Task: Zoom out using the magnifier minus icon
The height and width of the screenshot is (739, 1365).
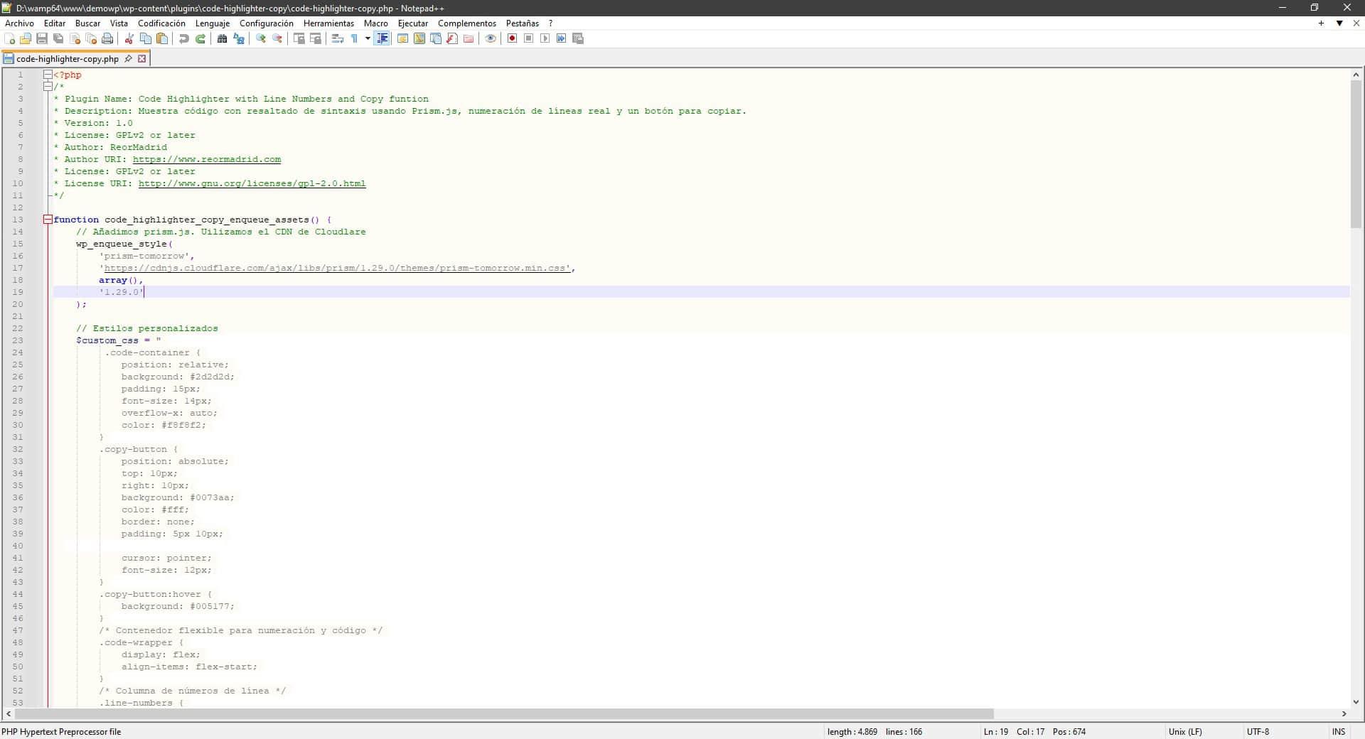Action: pos(277,38)
